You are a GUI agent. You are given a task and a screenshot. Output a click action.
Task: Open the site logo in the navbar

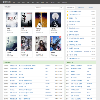coord(7,2)
